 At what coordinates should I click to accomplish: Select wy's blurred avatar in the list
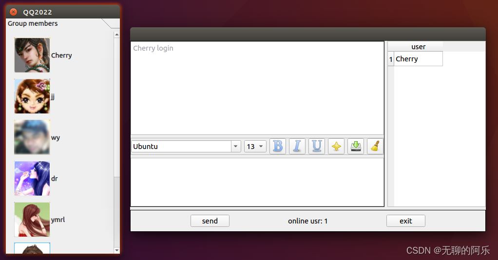pos(32,137)
